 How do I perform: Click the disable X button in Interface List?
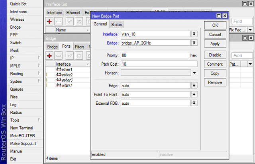79,21
